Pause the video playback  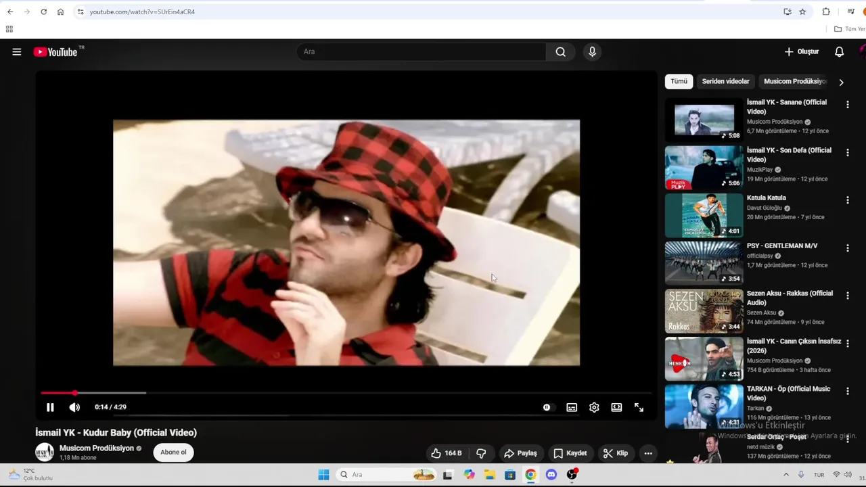tap(50, 407)
